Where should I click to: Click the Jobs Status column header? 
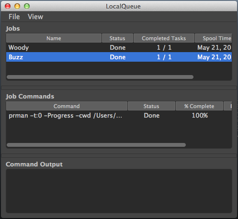(117, 38)
